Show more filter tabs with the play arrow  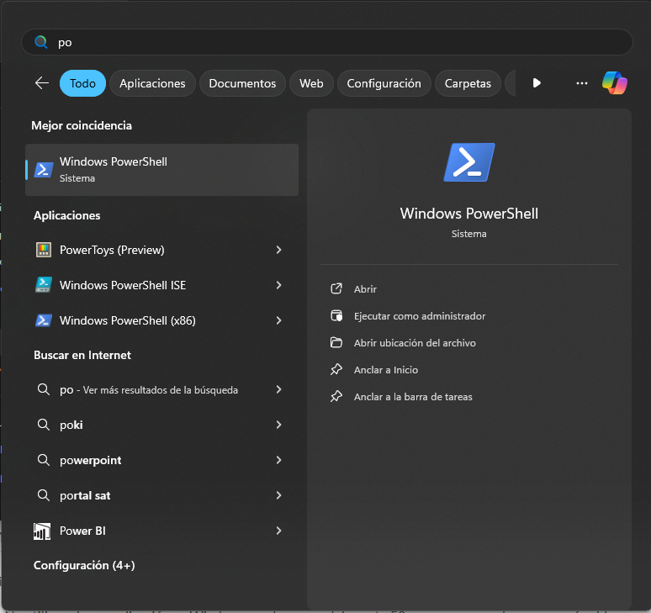point(537,83)
